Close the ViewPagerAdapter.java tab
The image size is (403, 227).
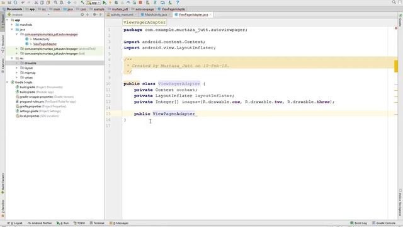click(x=210, y=15)
